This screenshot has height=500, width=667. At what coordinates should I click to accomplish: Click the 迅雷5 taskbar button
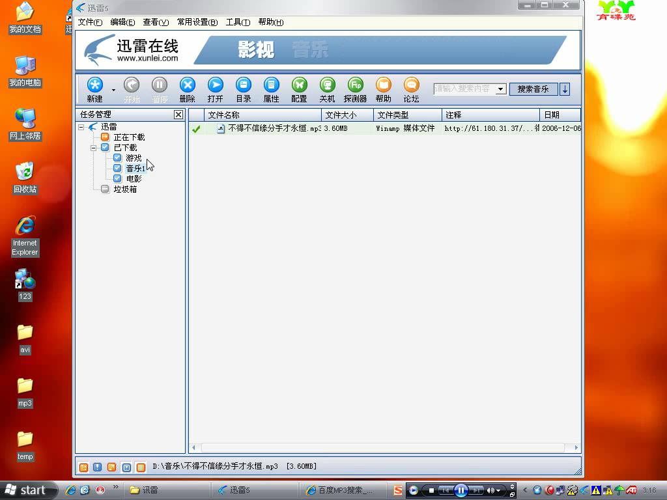point(255,490)
